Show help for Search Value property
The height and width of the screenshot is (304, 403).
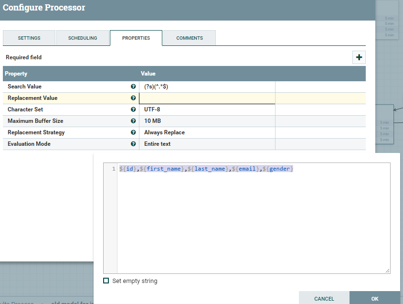coord(133,87)
